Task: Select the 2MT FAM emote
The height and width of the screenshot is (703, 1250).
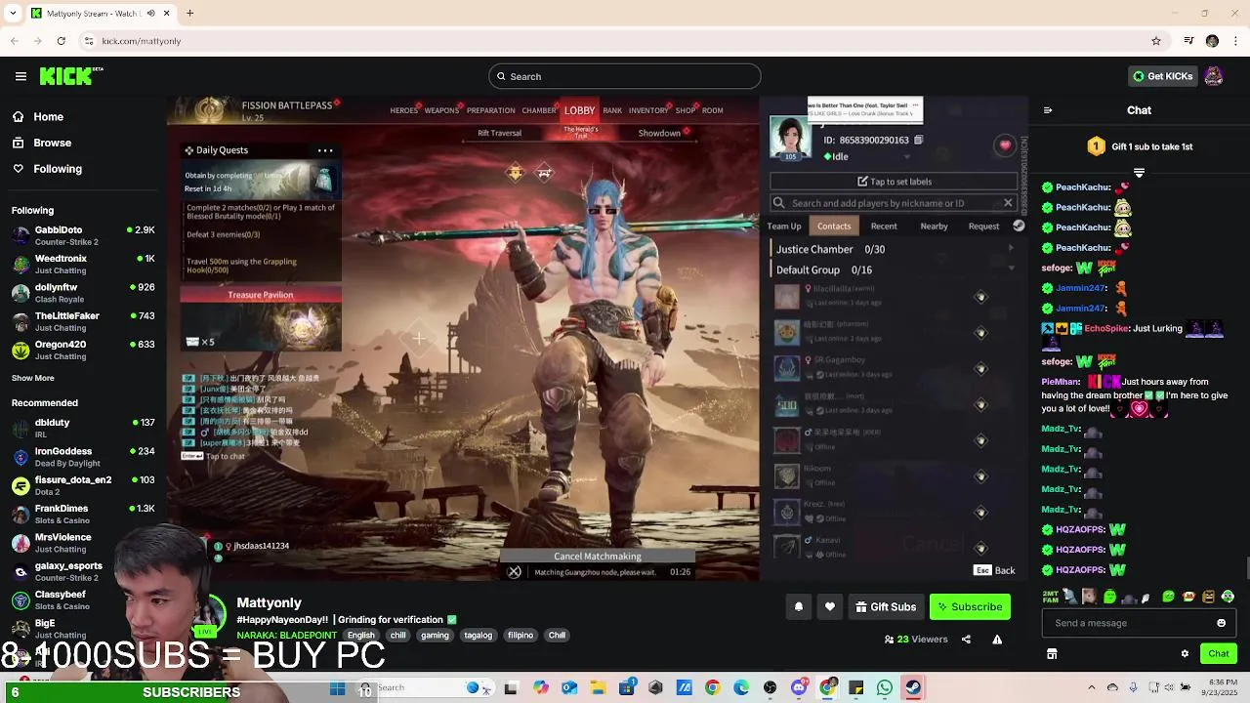Action: tap(1051, 596)
